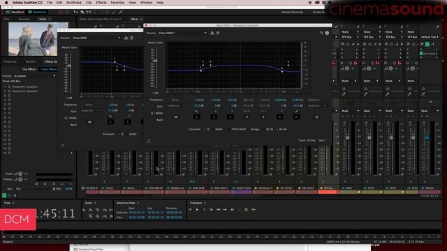Save preset in rear Parametric Equalizer window
The width and height of the screenshot is (447, 251).
click(x=126, y=38)
